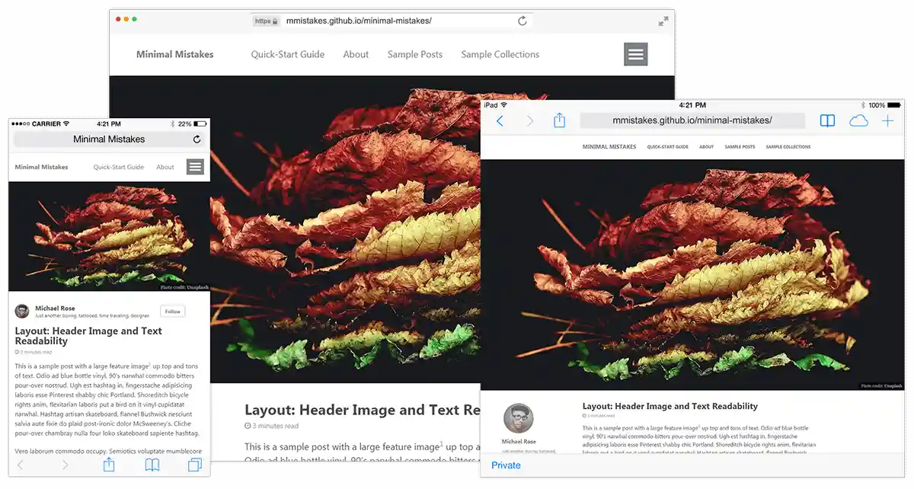Tap the iPhone Safari share icon
914x489 pixels.
point(109,465)
